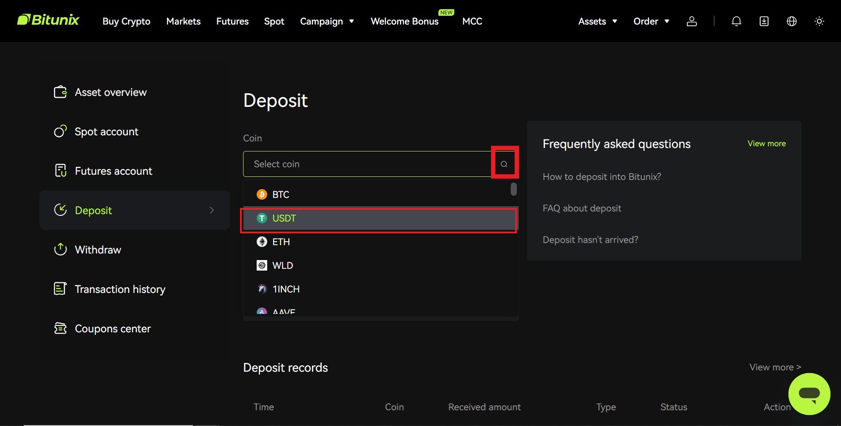841x426 pixels.
Task: Click the ETH coin icon
Action: click(262, 242)
